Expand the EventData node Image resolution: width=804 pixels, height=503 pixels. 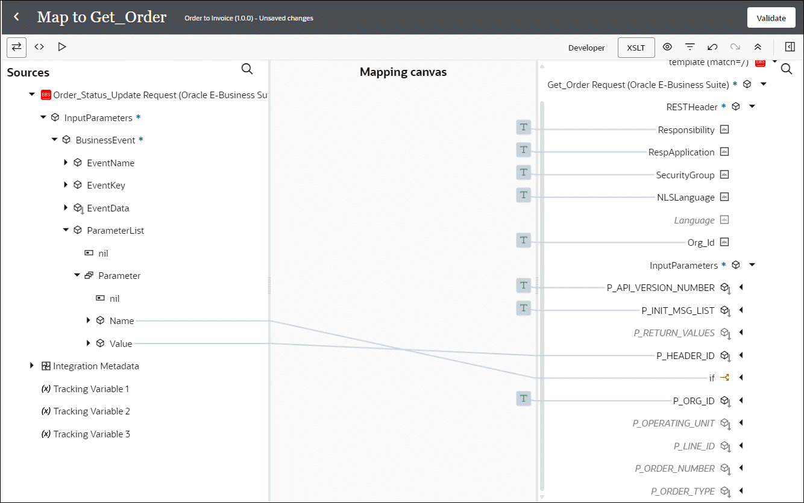click(66, 208)
